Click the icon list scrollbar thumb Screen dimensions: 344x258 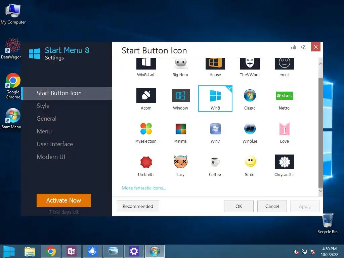click(320, 133)
